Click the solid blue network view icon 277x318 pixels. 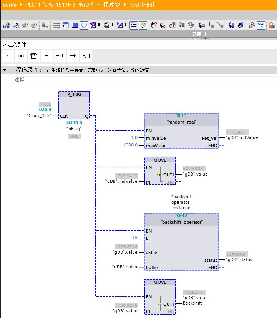click(75, 25)
